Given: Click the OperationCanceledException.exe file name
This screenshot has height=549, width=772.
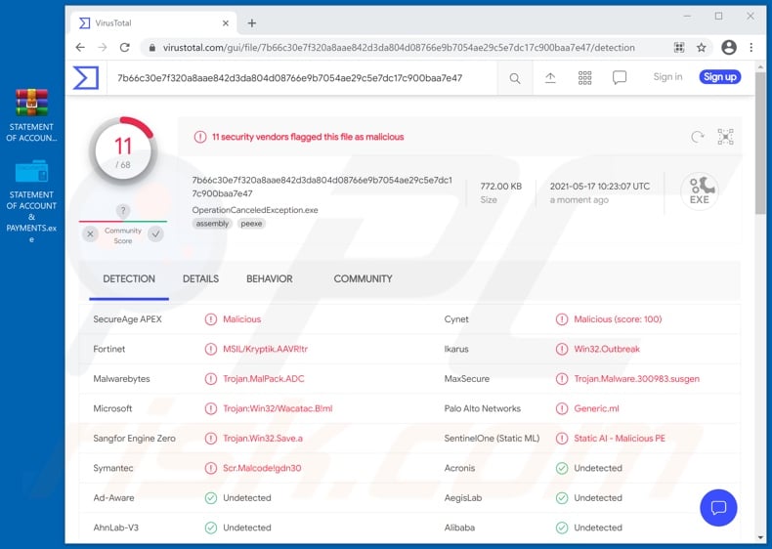Looking at the screenshot, I should click(255, 210).
